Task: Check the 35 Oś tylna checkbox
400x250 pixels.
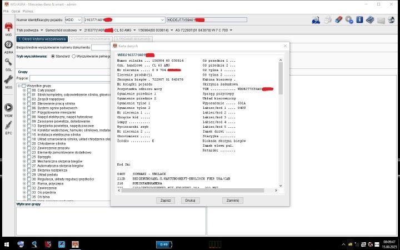Action: (29, 197)
